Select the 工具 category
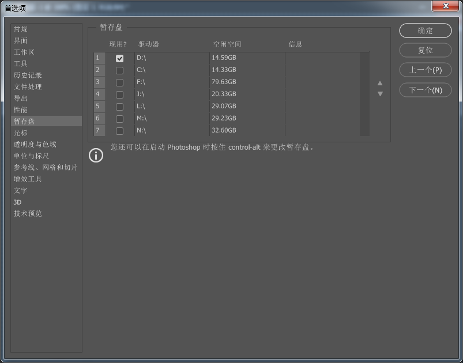Screen dimensions: 463x363 coord(46,64)
